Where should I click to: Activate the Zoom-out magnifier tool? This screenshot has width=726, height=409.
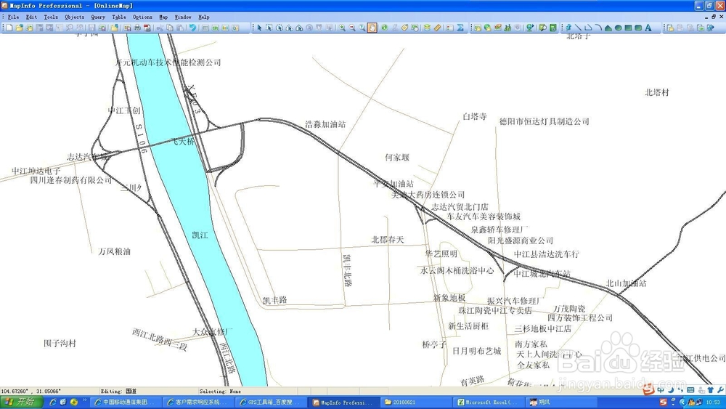[352, 28]
